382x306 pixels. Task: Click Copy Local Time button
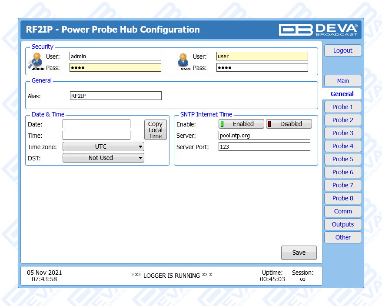click(155, 130)
